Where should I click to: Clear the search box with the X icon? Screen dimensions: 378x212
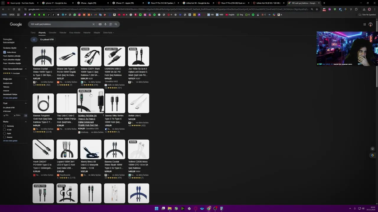click(94, 24)
